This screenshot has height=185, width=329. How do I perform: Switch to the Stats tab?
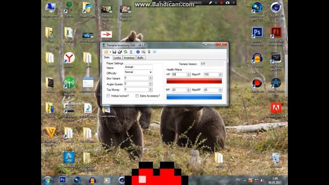pyautogui.click(x=107, y=58)
